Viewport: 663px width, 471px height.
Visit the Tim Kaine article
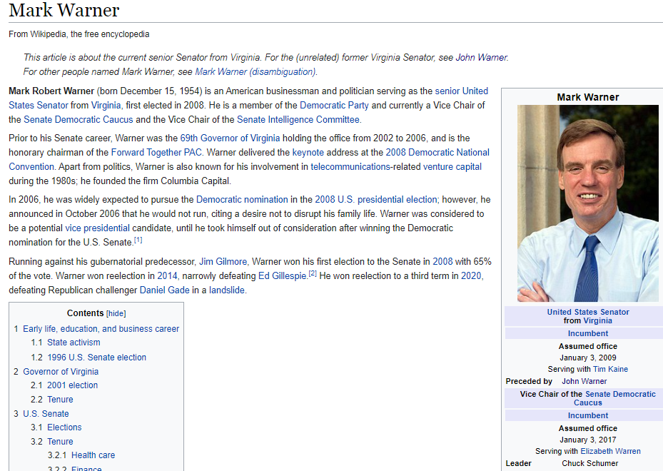click(610, 369)
